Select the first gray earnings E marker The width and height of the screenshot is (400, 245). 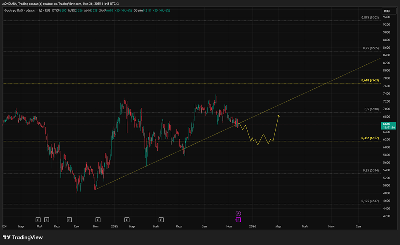pyautogui.click(x=38, y=220)
